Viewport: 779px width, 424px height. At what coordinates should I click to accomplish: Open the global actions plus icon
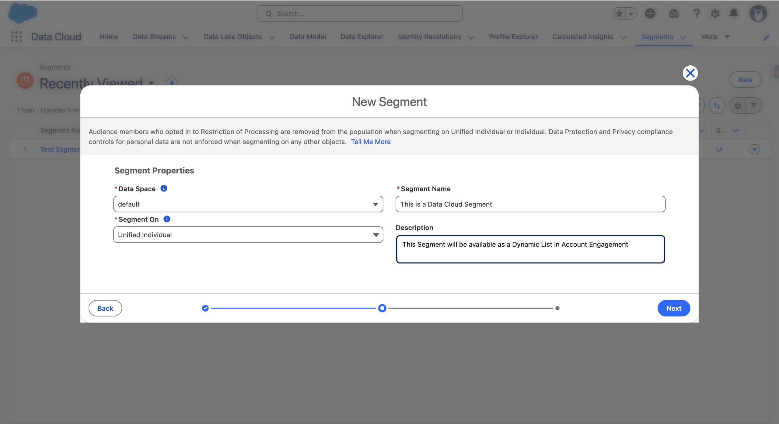coord(650,14)
